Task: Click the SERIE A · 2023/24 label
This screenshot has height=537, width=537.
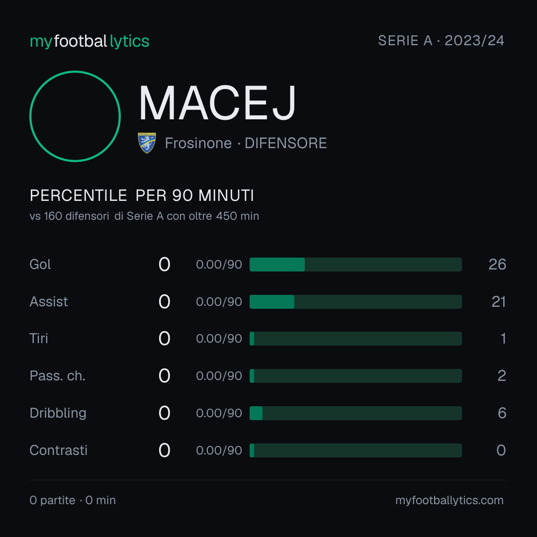Action: pos(441,40)
